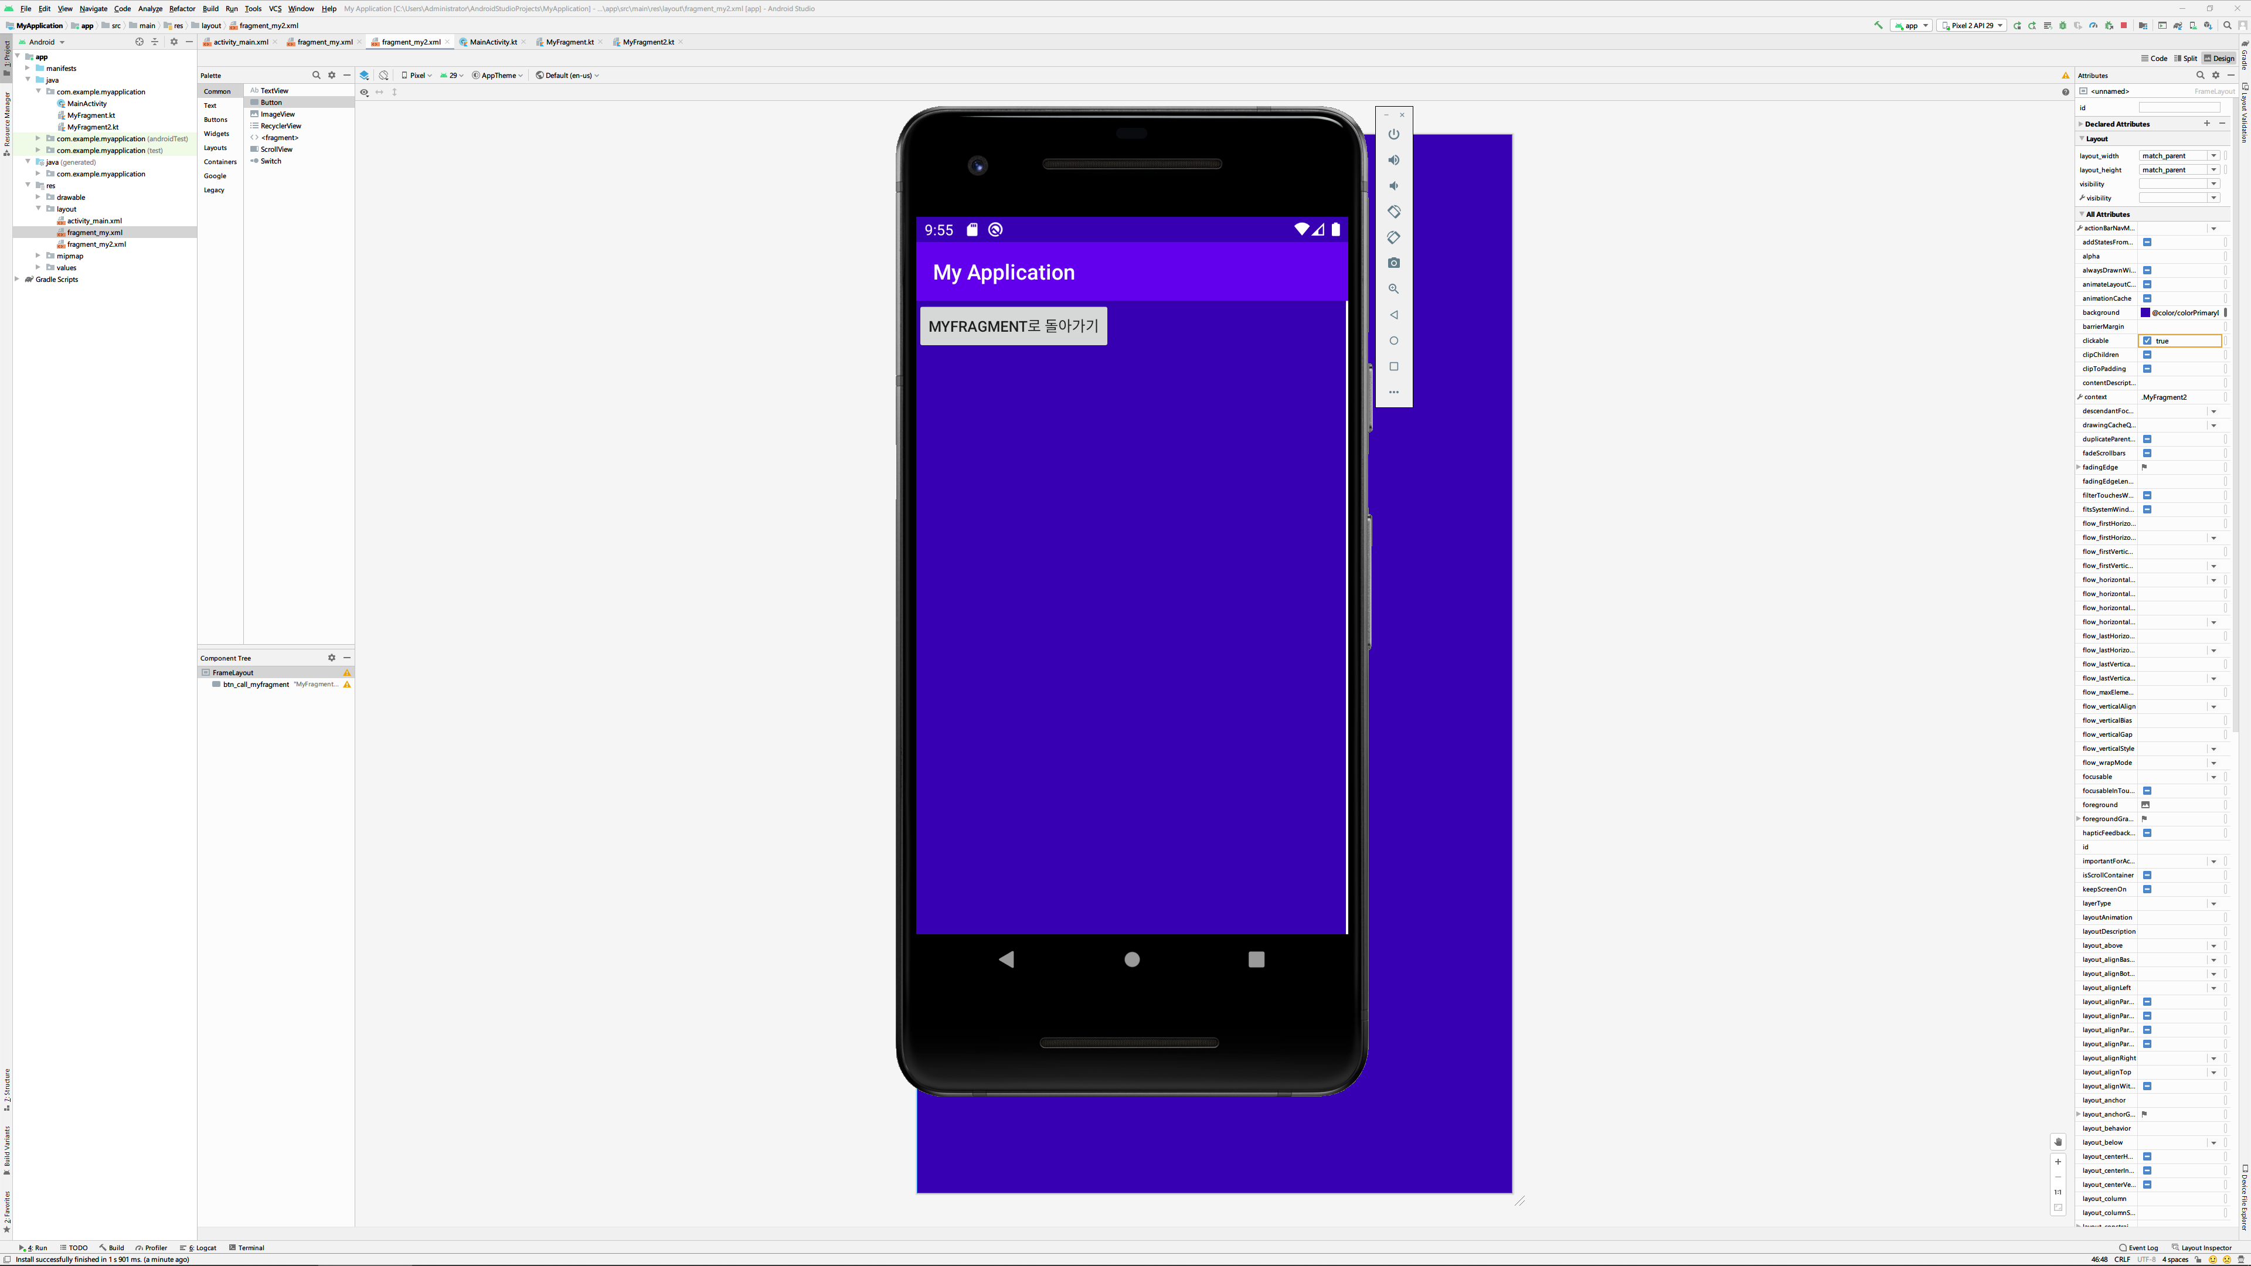The image size is (2251, 1266).
Task: Start debugging with the green bug icon
Action: pos(2063,25)
